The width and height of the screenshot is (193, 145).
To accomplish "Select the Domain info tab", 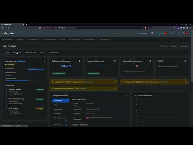I will click(61, 101).
